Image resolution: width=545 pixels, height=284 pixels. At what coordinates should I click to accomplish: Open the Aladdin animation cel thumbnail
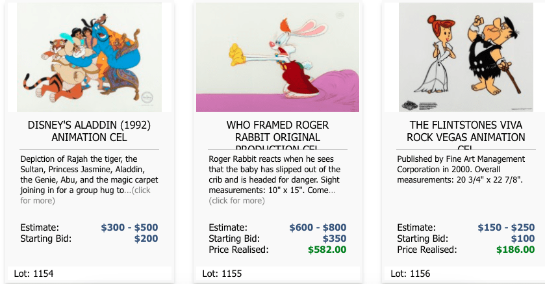pyautogui.click(x=89, y=57)
